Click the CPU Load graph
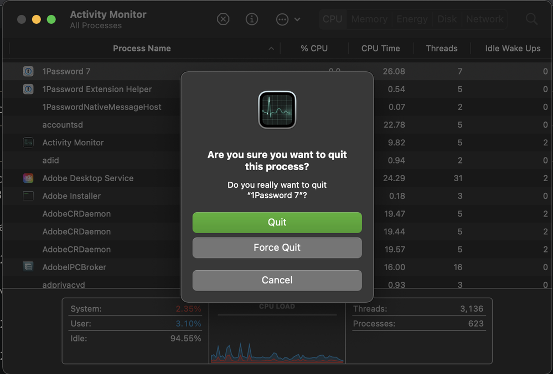553x374 pixels. [x=277, y=337]
